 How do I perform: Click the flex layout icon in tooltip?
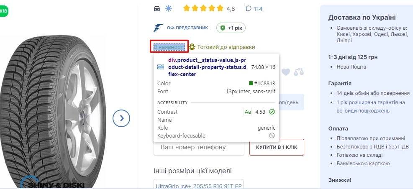click(x=161, y=67)
